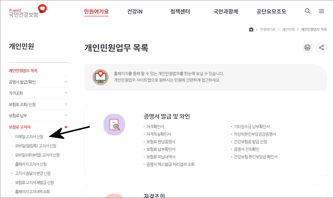The height and width of the screenshot is (198, 334).
Task: Select 이메일 고지서 신청 submenu
Action: 29,137
